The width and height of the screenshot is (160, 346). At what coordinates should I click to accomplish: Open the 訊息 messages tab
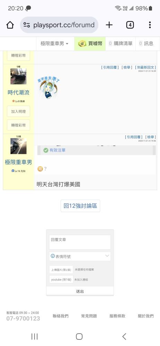click(146, 44)
